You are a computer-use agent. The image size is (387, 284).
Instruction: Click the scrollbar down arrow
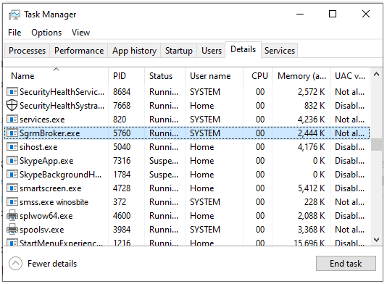pyautogui.click(x=376, y=240)
